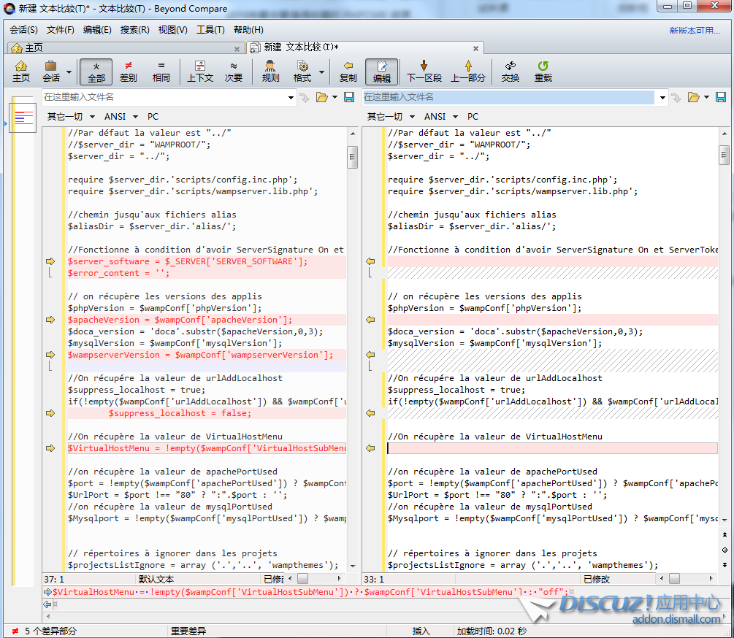Click right pane copy-left arrow at $VirtualHostMenu row
This screenshot has height=638, width=734.
pos(370,448)
